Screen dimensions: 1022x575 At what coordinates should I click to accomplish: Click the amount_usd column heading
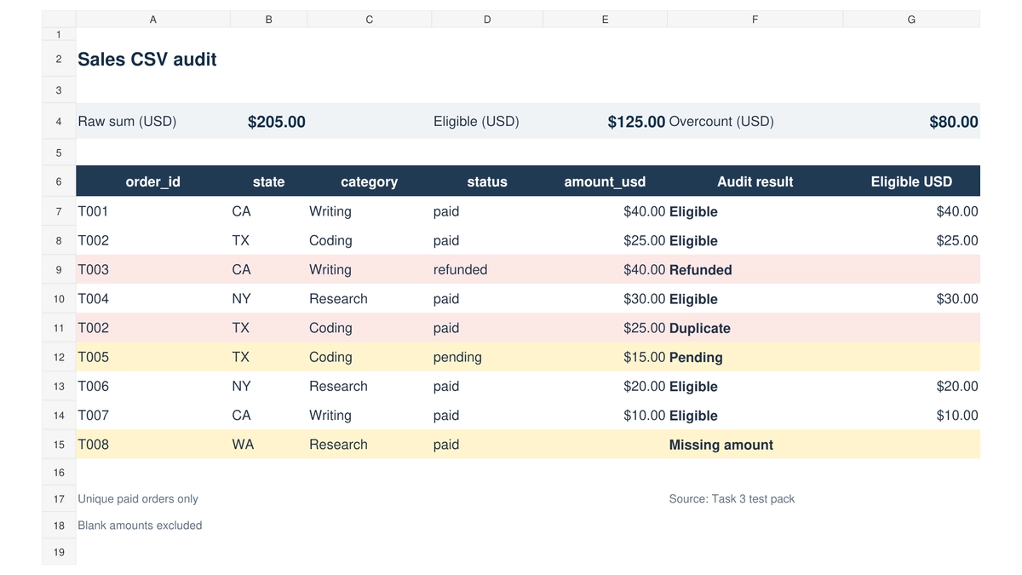[605, 181]
